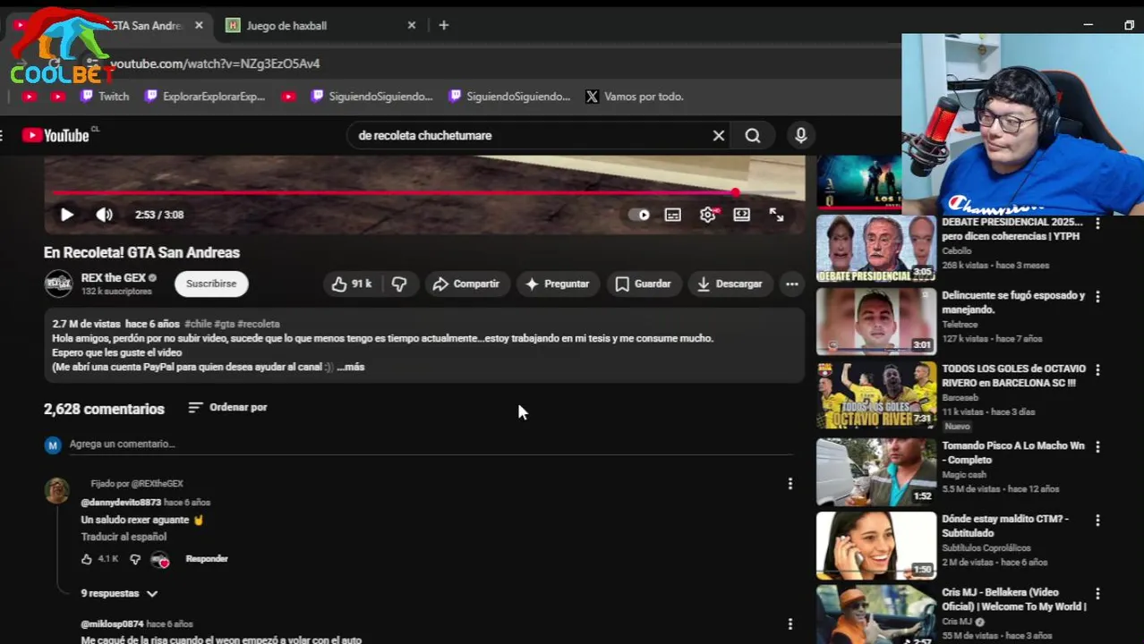Close the Juego de haxball tab
This screenshot has width=1144, height=644.
412,25
